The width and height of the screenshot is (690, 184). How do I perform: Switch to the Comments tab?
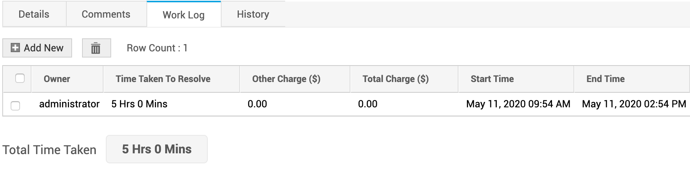(106, 14)
